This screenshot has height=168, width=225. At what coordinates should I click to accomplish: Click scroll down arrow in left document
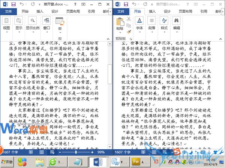click(110, 147)
